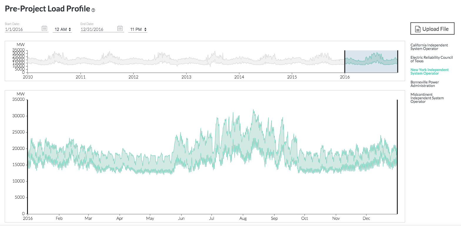
Task: Click the left brush handle at 2016
Action: click(345, 61)
